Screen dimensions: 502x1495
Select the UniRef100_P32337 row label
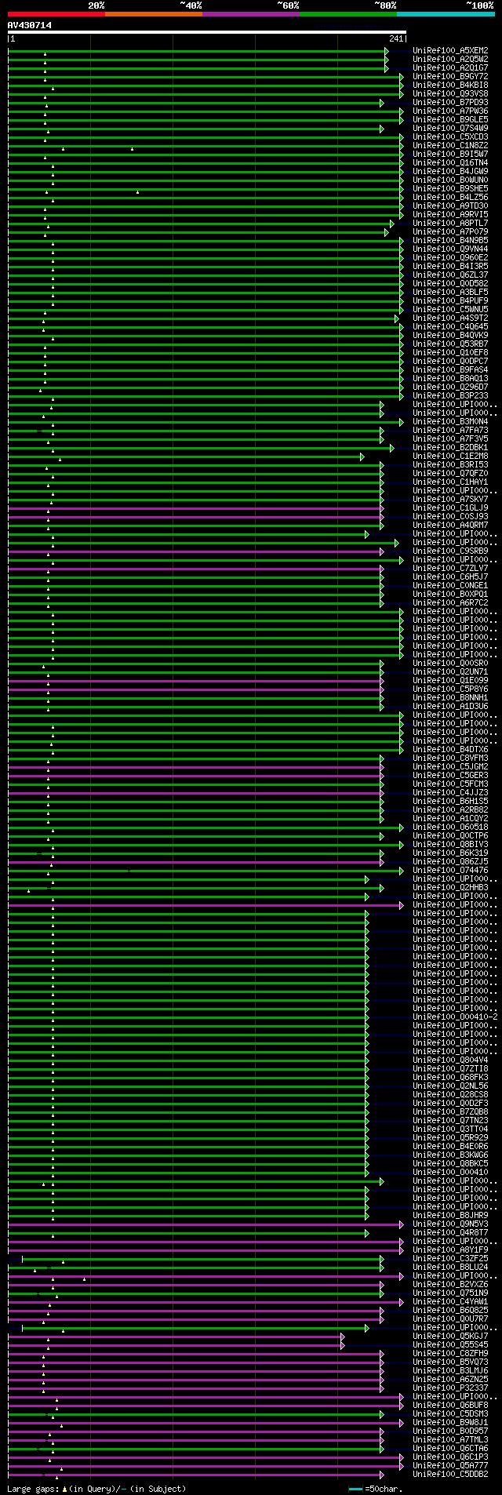coord(450,1388)
